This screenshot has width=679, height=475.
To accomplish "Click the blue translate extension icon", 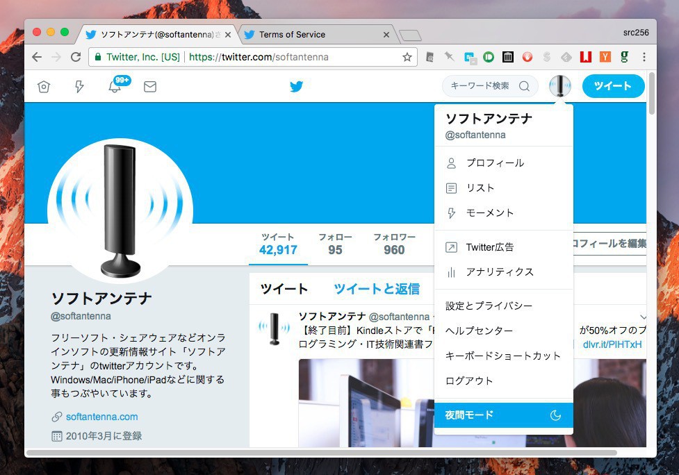I will (x=470, y=58).
